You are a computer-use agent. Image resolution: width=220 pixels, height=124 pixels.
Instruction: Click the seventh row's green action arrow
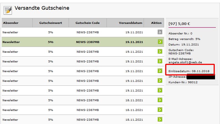coord(160,90)
